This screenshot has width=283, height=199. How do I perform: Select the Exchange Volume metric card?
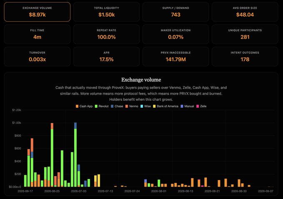(37, 12)
